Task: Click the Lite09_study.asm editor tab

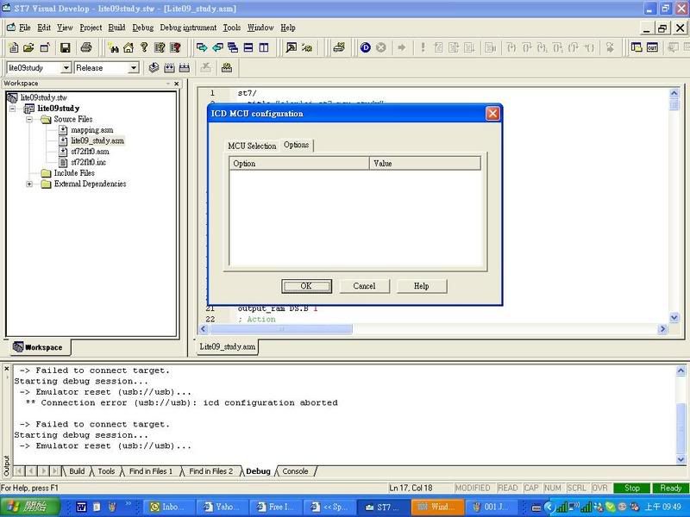Action: pos(227,347)
